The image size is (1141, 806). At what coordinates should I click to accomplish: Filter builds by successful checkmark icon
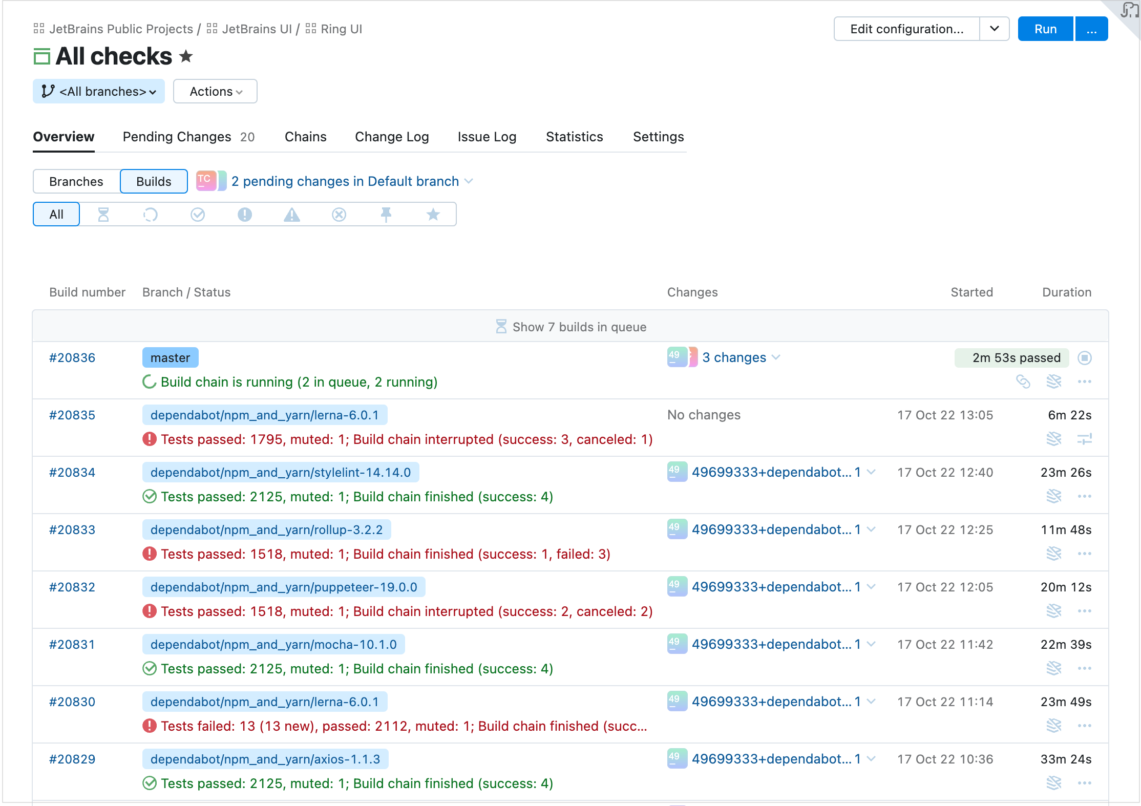coord(198,214)
